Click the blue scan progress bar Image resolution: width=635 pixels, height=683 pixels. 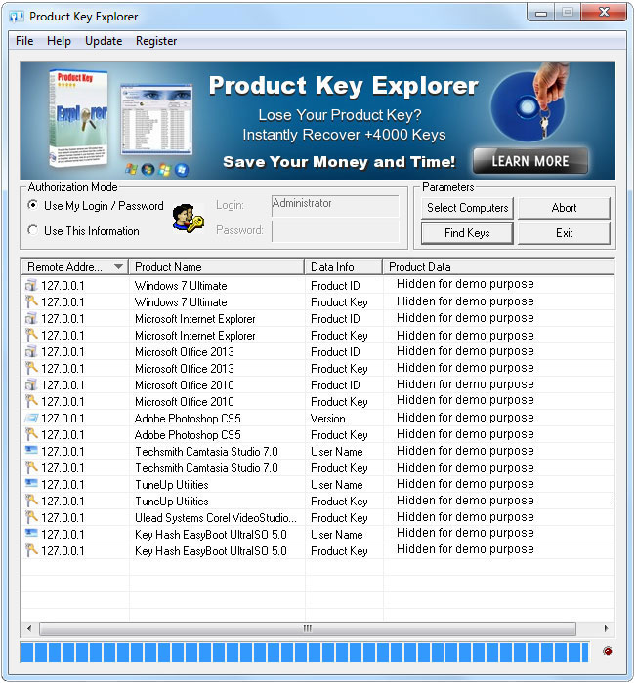304,652
